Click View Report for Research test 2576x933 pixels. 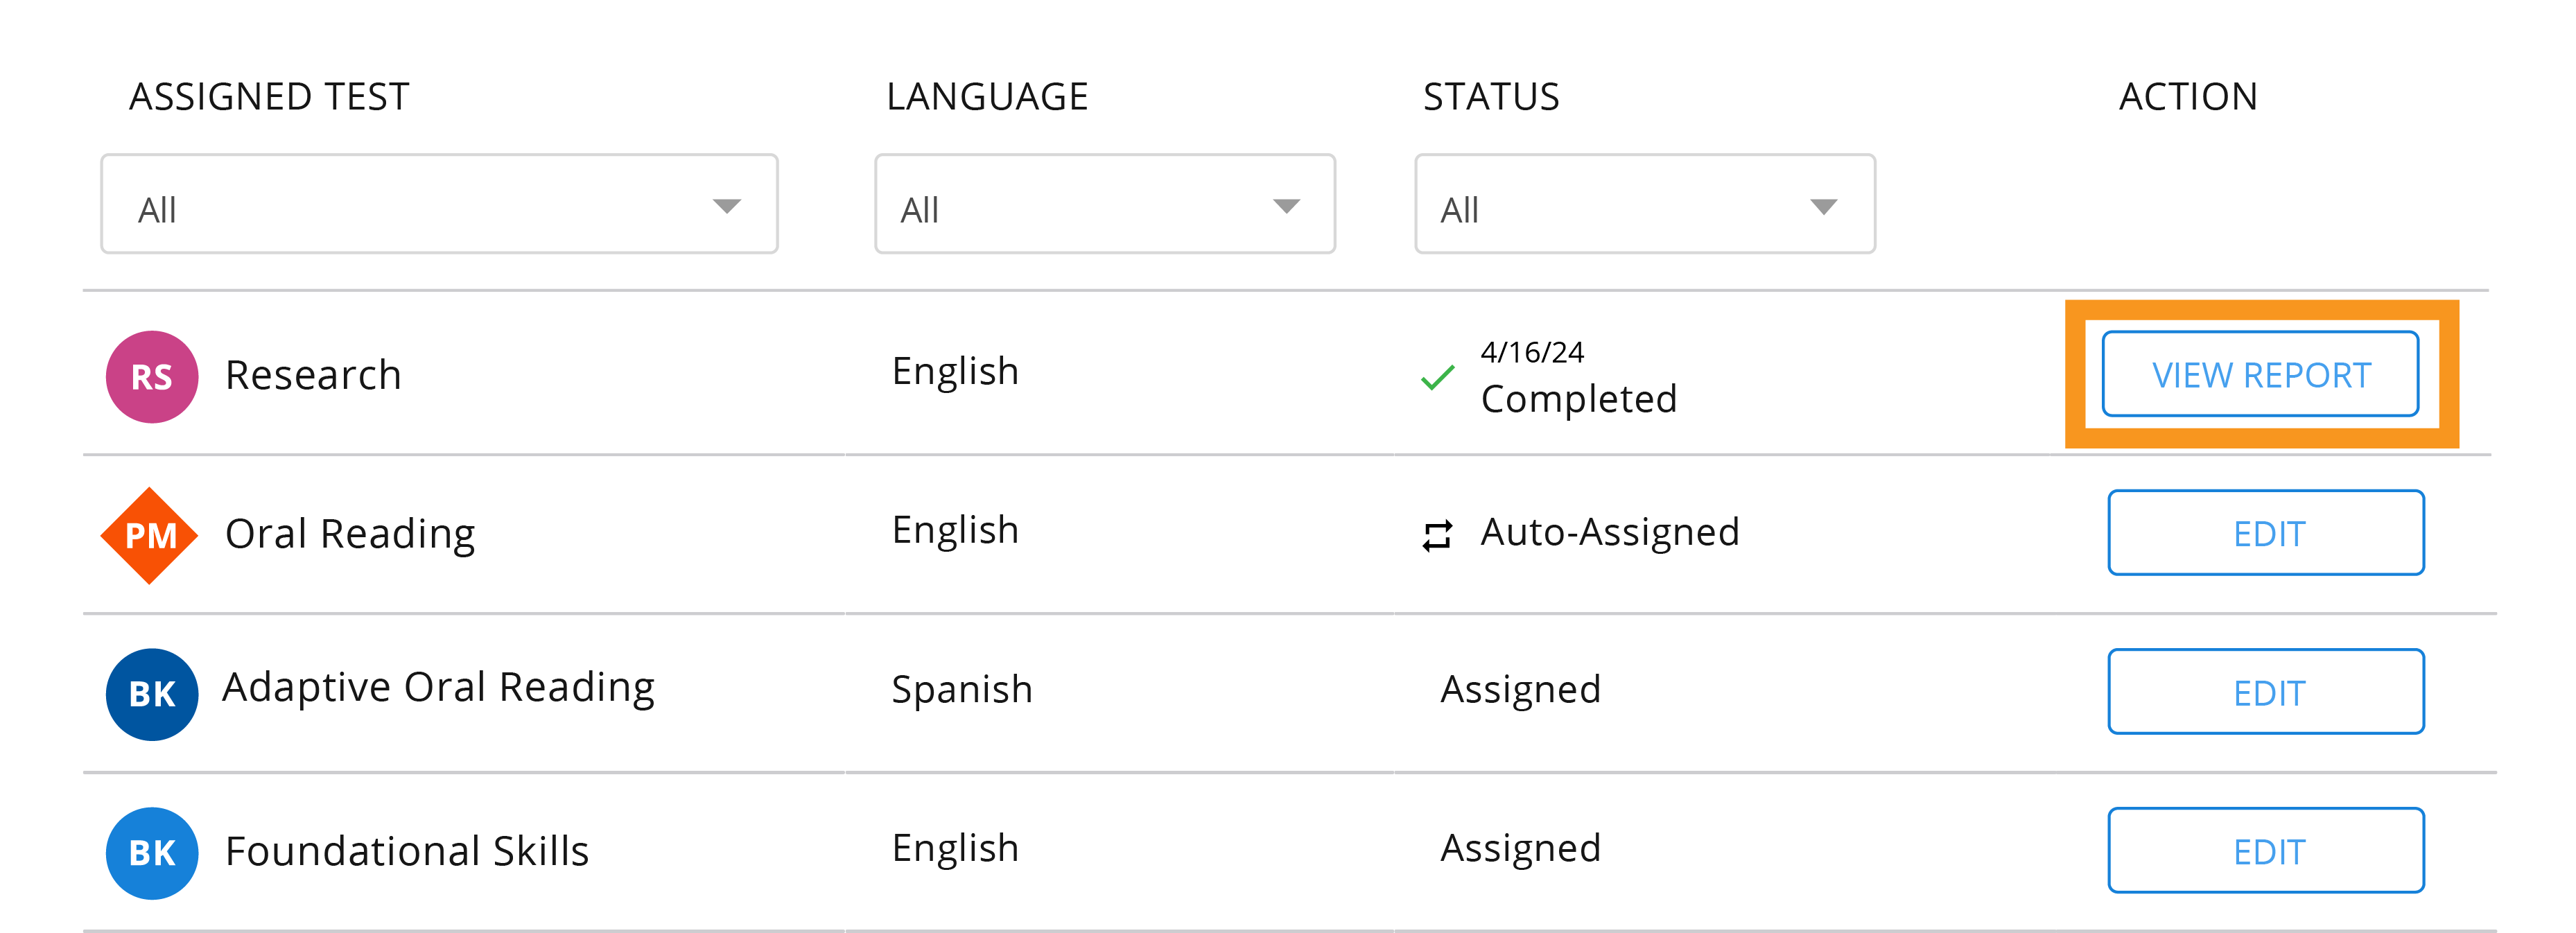(2260, 374)
